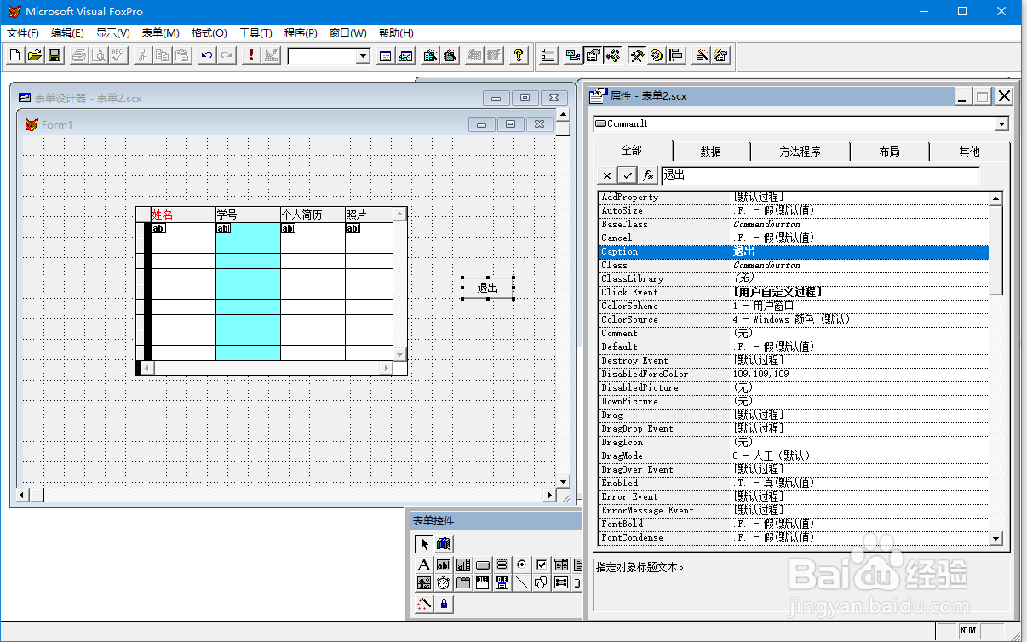
Task: Select the Line control tool
Action: [522, 583]
